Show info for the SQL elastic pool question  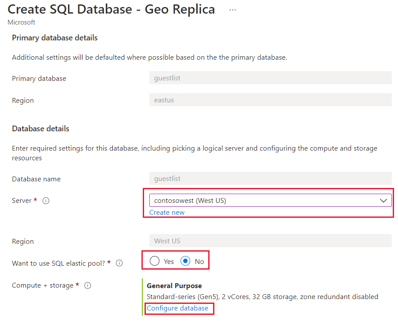click(119, 263)
